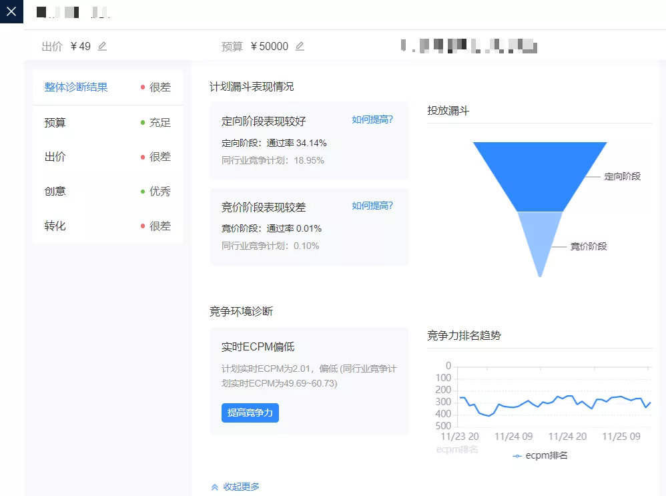
Task: Click the chevron icon next to 收起更多
Action: [214, 487]
